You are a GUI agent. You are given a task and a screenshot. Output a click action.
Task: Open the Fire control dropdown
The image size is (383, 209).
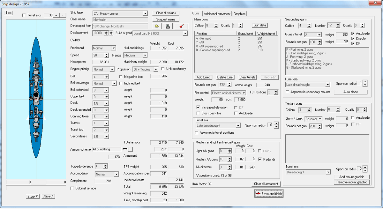244,93
